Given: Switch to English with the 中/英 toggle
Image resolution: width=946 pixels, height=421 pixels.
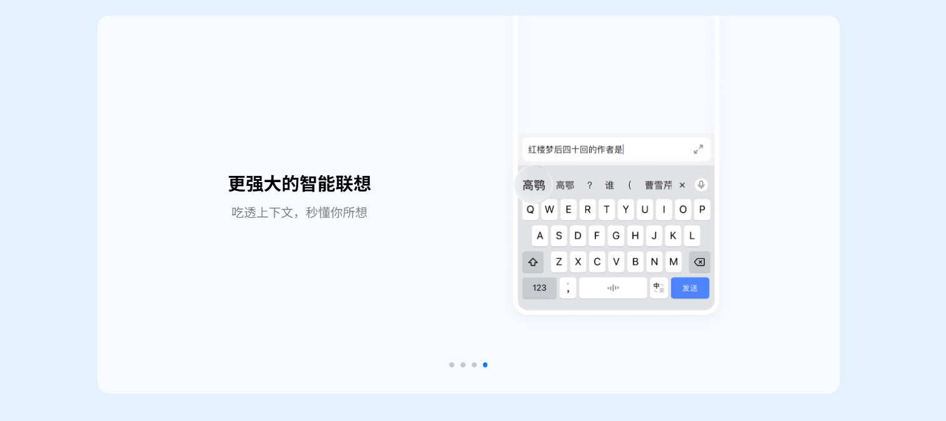Looking at the screenshot, I should pos(659,288).
